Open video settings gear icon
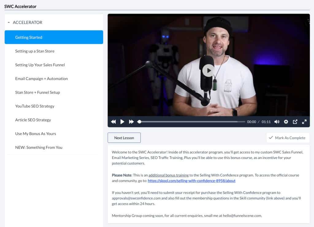The width and height of the screenshot is (314, 227). click(x=286, y=122)
